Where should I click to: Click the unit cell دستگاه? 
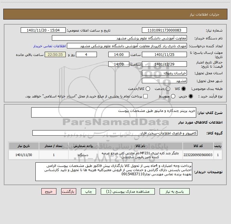(x=83, y=155)
